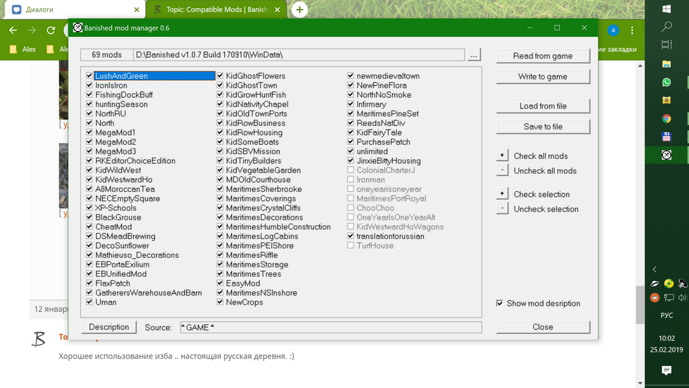Click Read from game button

pos(543,56)
